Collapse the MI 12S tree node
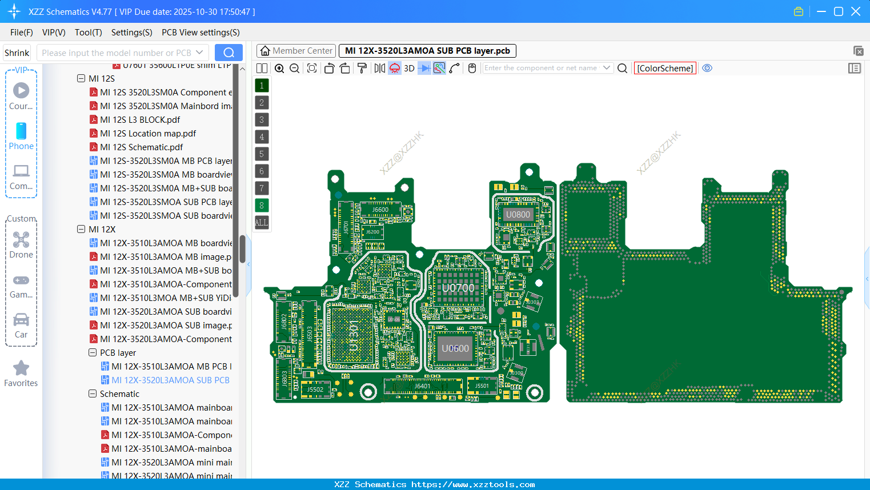870x490 pixels. pyautogui.click(x=81, y=78)
